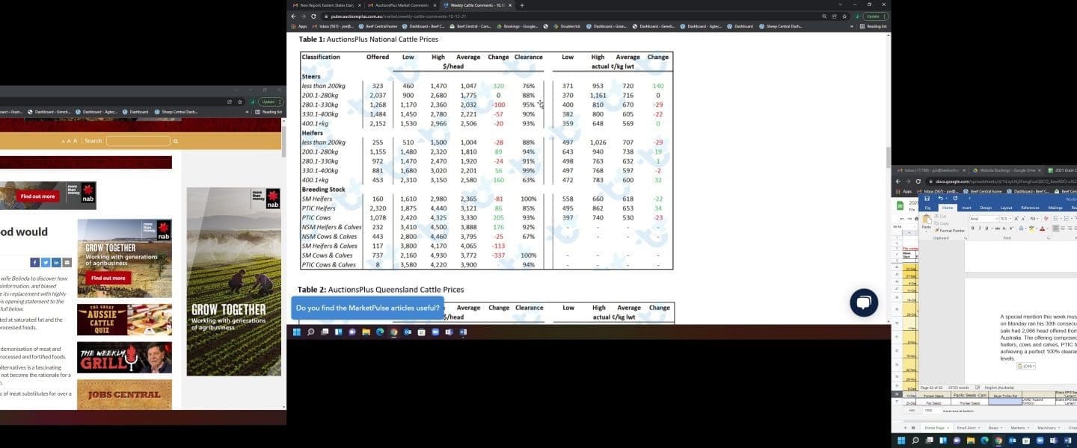Viewport: 1077px width, 448px height.
Task: Open Search from the center taskbar
Action: coord(310,332)
